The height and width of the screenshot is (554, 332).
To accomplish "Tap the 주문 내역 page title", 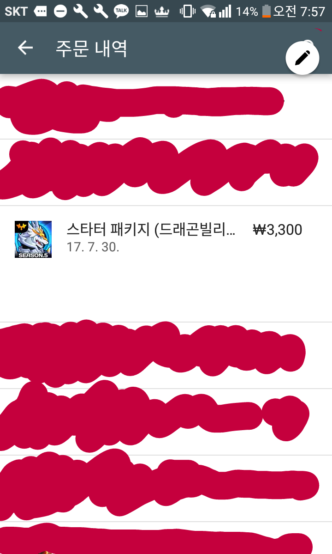I will click(91, 48).
